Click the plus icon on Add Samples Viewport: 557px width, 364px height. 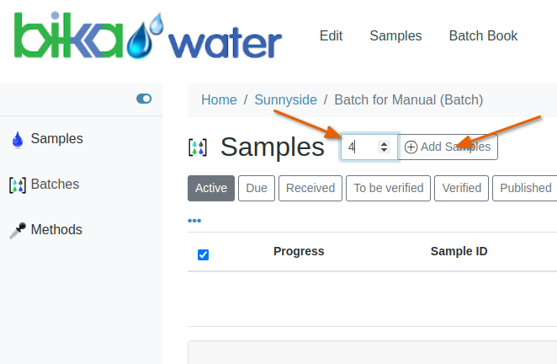click(411, 147)
